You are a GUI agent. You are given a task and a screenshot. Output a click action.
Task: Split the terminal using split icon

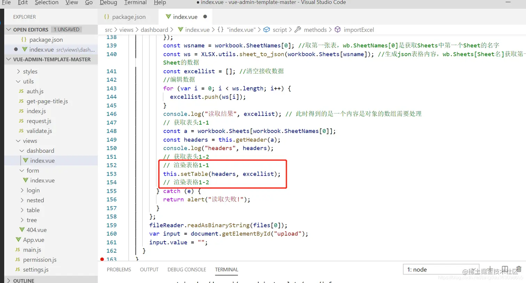[505, 269]
